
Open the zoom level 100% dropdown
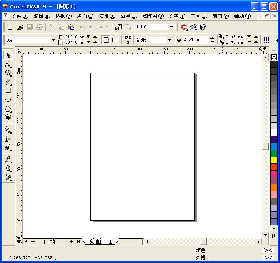(172, 27)
